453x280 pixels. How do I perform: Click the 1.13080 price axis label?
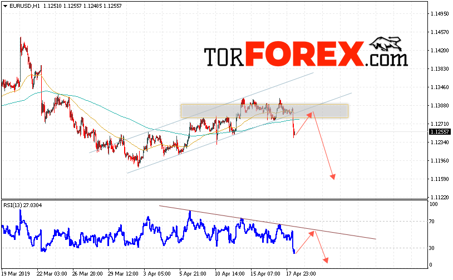[440, 106]
